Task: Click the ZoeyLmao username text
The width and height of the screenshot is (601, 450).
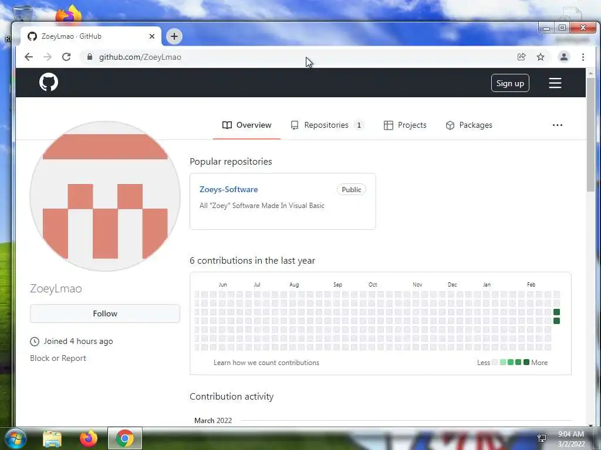Action: (56, 288)
